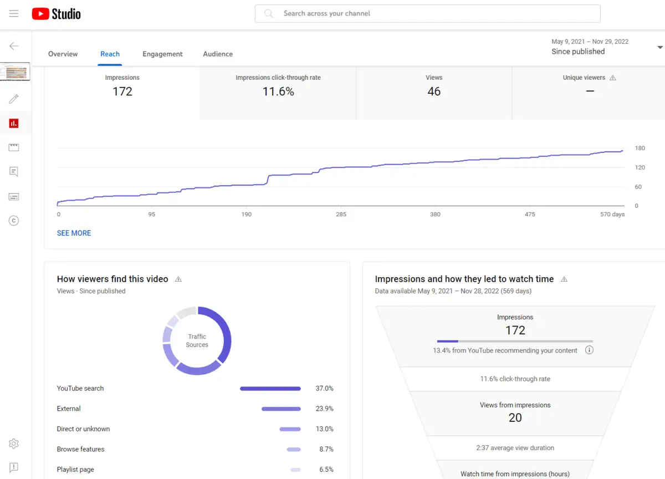Click the SEE MORE link
Viewport: 665px width, 479px height.
pos(74,233)
